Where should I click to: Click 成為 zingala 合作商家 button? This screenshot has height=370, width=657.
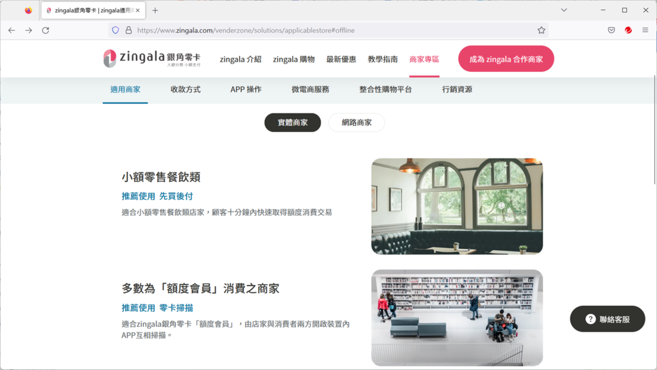[x=506, y=59]
